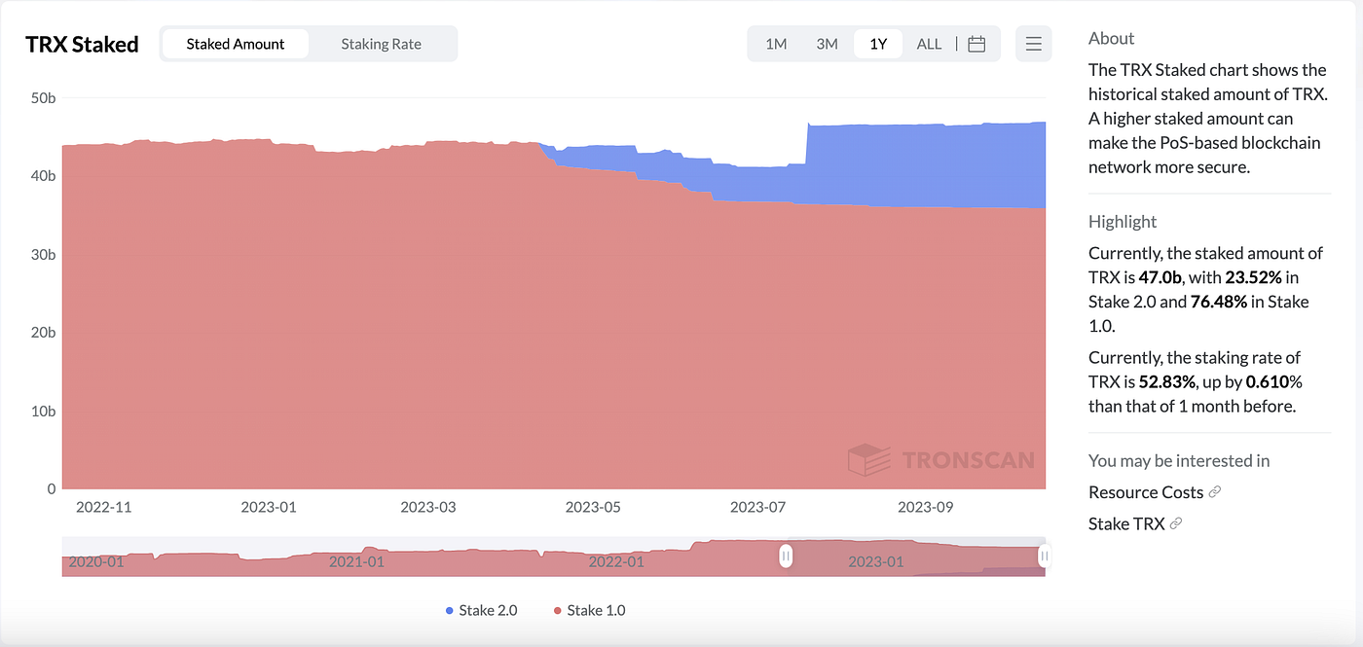Grab the right range slider handle

pyautogui.click(x=1045, y=557)
